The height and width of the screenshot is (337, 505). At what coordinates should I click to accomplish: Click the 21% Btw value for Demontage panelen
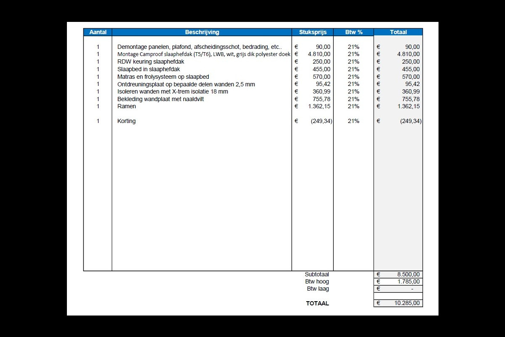pyautogui.click(x=353, y=47)
